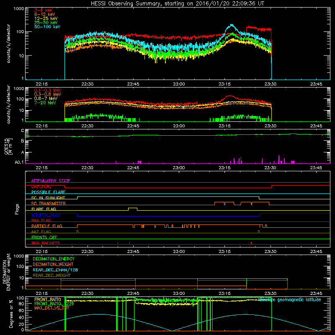
Task: Select the MAX_DET_VS_TOT legend label
Action: [x=52, y=308]
